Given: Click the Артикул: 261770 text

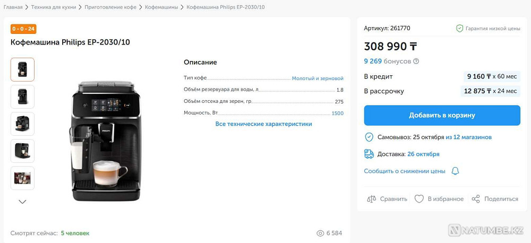Looking at the screenshot, I should point(387,29).
